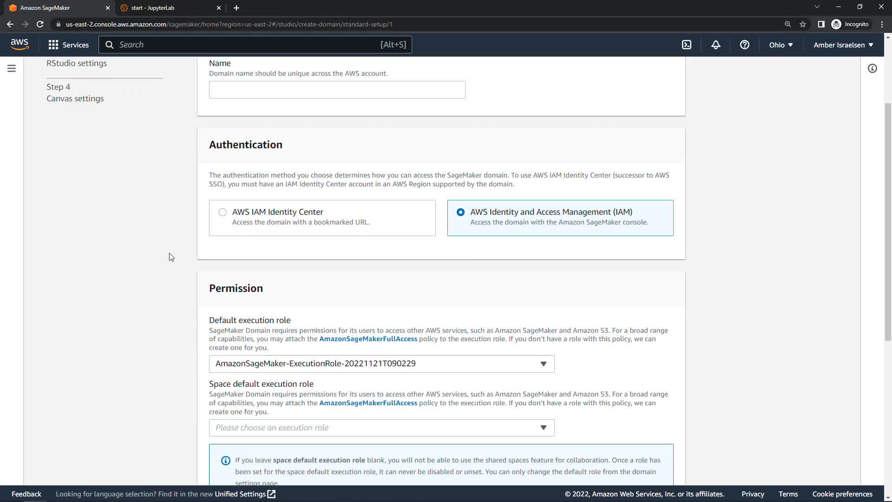Click the domain Name input field
This screenshot has width=892, height=502.
[x=337, y=90]
